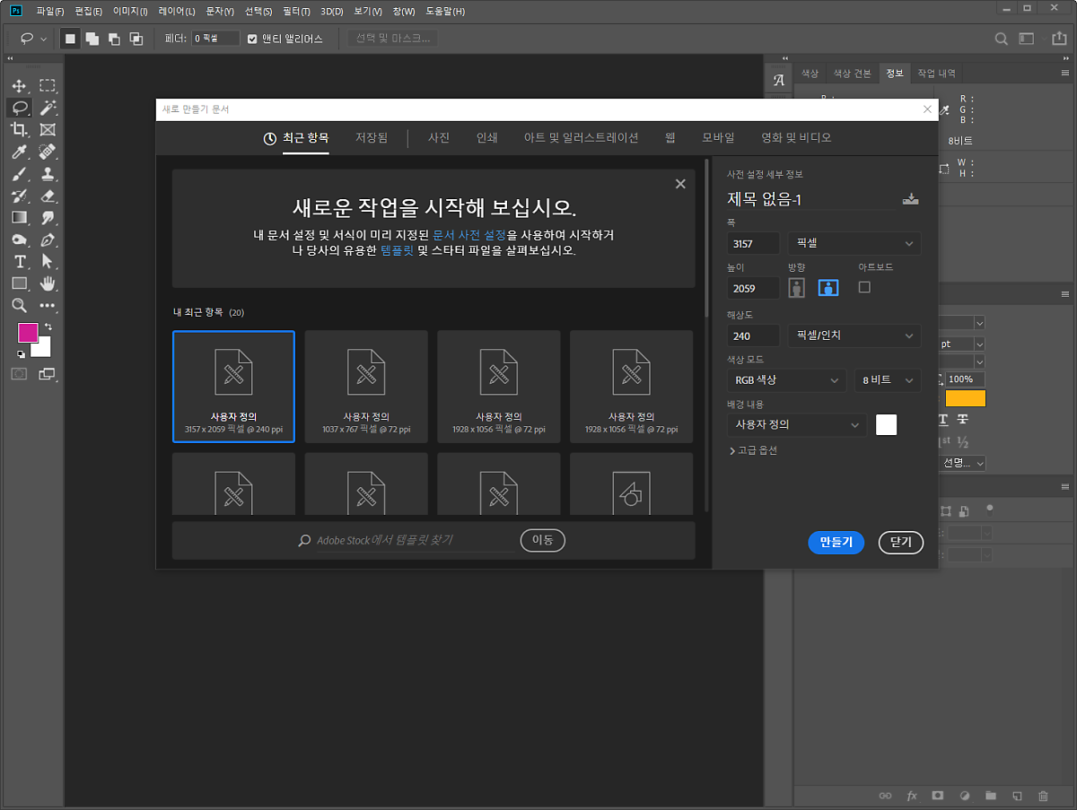Follow the 템플릿 link in the banner

(397, 250)
